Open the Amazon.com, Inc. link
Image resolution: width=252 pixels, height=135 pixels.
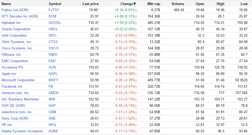(x=16, y=93)
